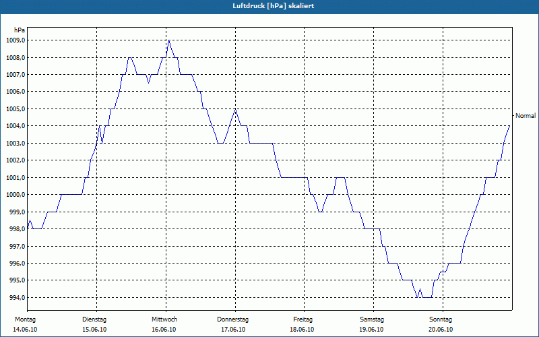Select the Samstag day label
Screen dimensions: 539x337
click(372, 319)
